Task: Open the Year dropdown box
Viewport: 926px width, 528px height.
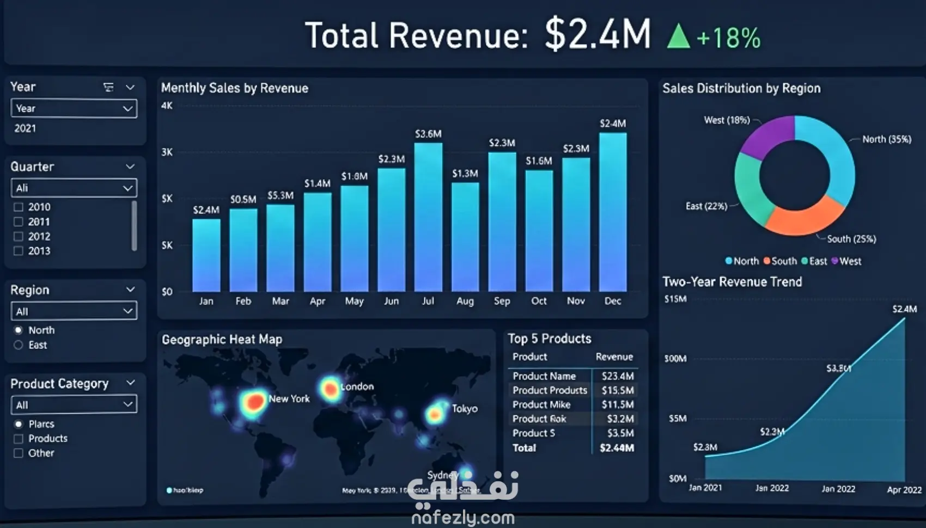Action: point(74,108)
